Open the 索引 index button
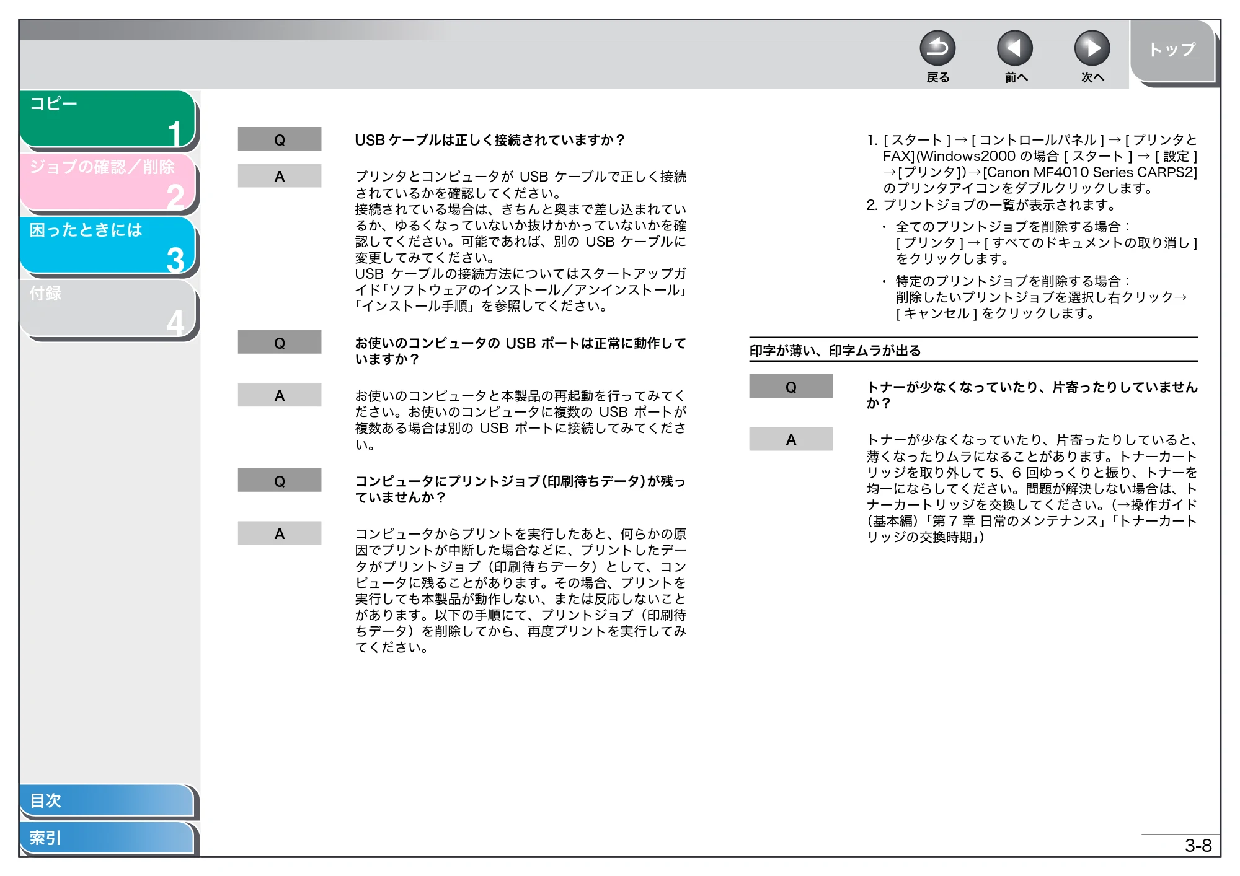 107,838
